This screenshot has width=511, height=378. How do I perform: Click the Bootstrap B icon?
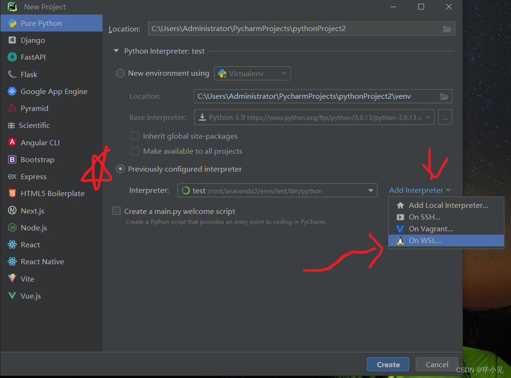pyautogui.click(x=12, y=159)
